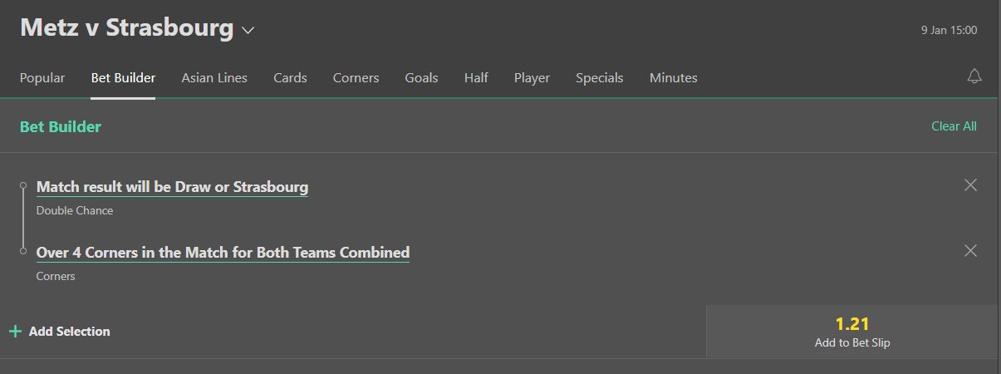The image size is (1001, 374).
Task: Remove the Double Chance selection with X
Action: pos(970,185)
